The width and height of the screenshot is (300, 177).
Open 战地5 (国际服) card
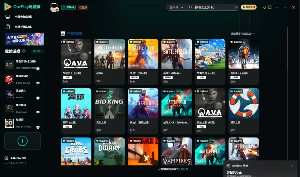[143, 62]
